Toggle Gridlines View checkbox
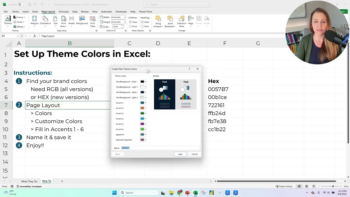The width and height of the screenshot is (350, 197). tap(130, 22)
